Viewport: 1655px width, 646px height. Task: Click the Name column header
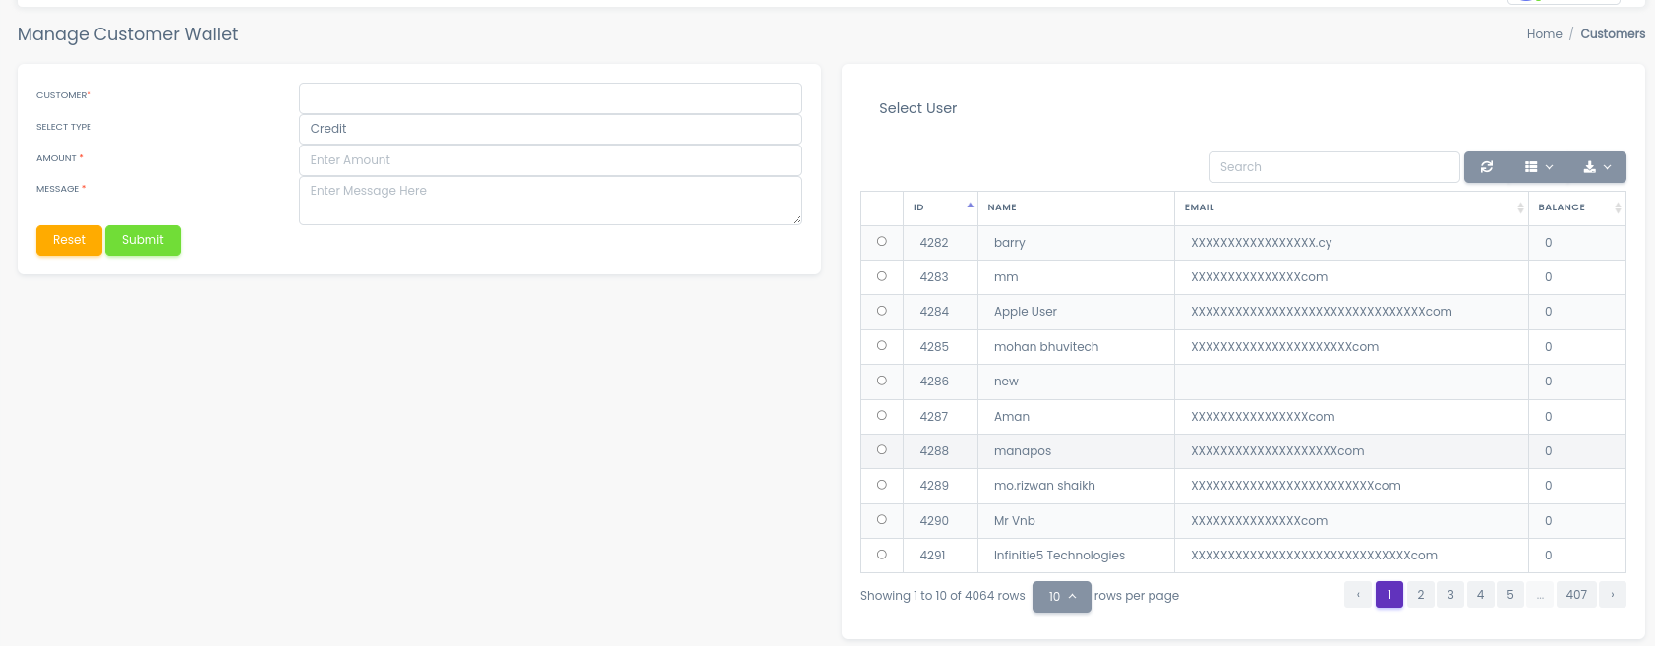(x=1076, y=207)
